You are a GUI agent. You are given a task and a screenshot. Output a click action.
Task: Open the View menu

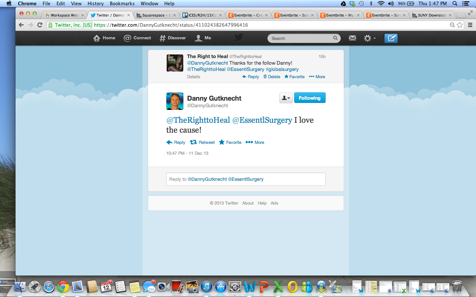click(76, 4)
